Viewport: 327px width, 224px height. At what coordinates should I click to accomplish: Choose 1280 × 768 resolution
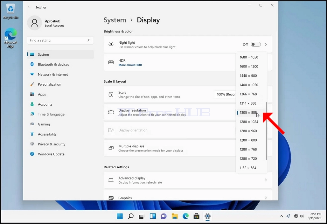pyautogui.click(x=252, y=149)
